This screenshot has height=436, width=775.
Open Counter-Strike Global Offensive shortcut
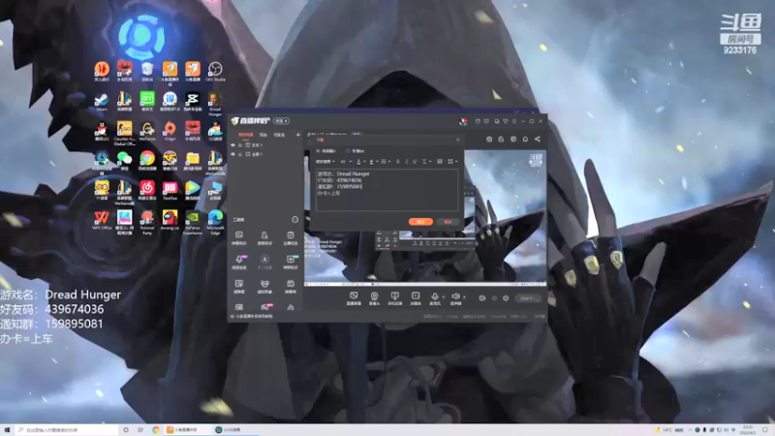click(x=125, y=134)
